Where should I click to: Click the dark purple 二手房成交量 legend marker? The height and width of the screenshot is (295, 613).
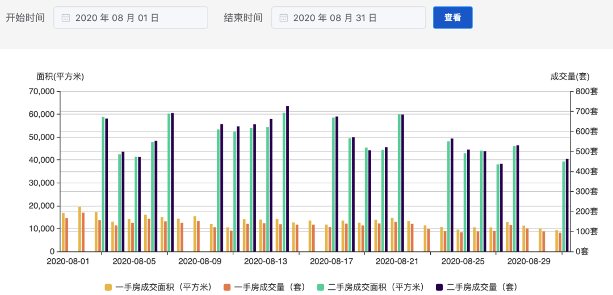(440, 287)
